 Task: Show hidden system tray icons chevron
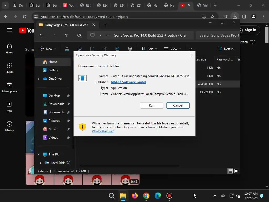(215, 196)
